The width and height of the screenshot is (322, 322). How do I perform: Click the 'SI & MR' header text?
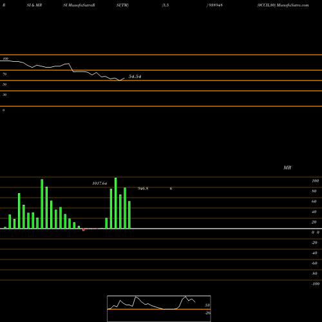click(x=34, y=5)
